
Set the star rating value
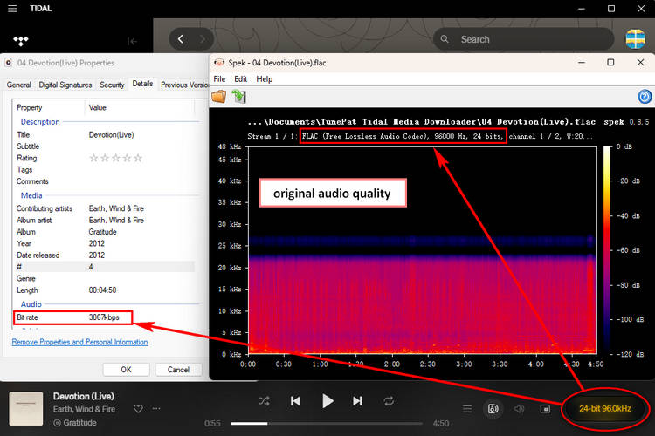click(115, 158)
